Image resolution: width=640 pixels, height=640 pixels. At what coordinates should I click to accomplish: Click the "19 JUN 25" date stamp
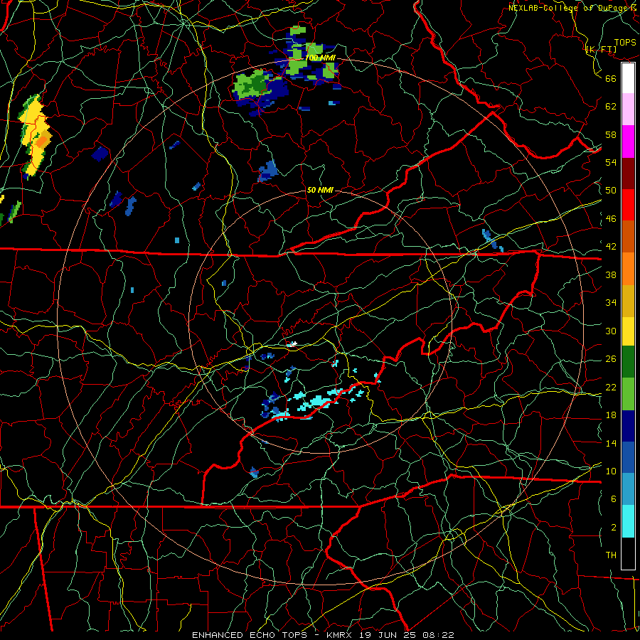tap(388, 635)
